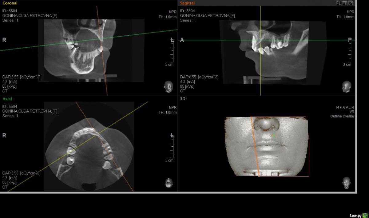Select the 3D view title
Image resolution: width=369 pixels, height=218 pixels.
(x=183, y=99)
